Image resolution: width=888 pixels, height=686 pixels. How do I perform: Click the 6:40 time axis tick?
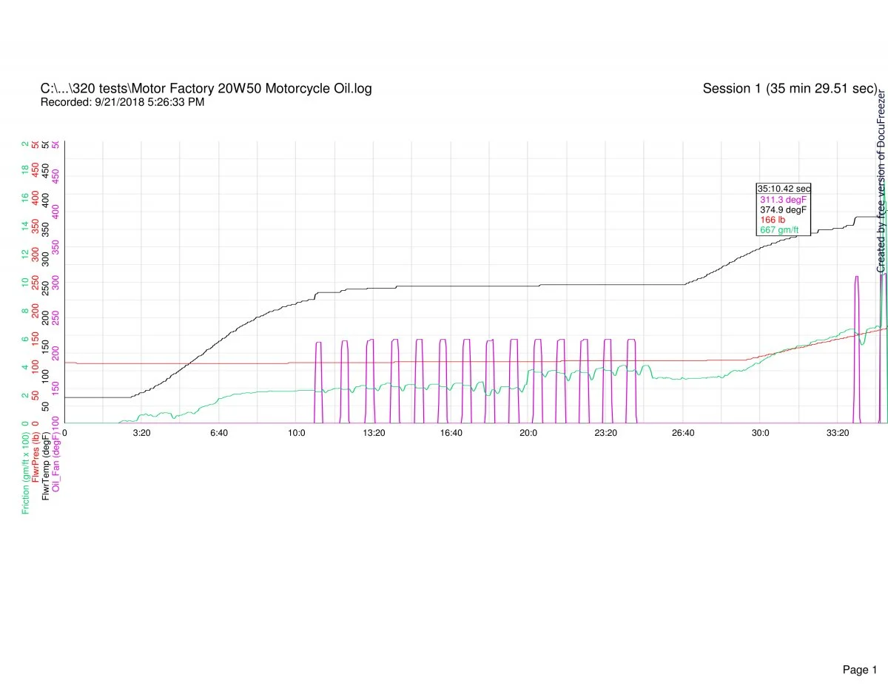point(219,433)
